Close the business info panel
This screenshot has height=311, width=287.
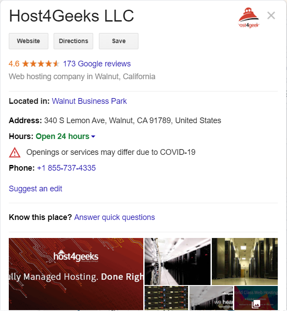[x=271, y=15]
